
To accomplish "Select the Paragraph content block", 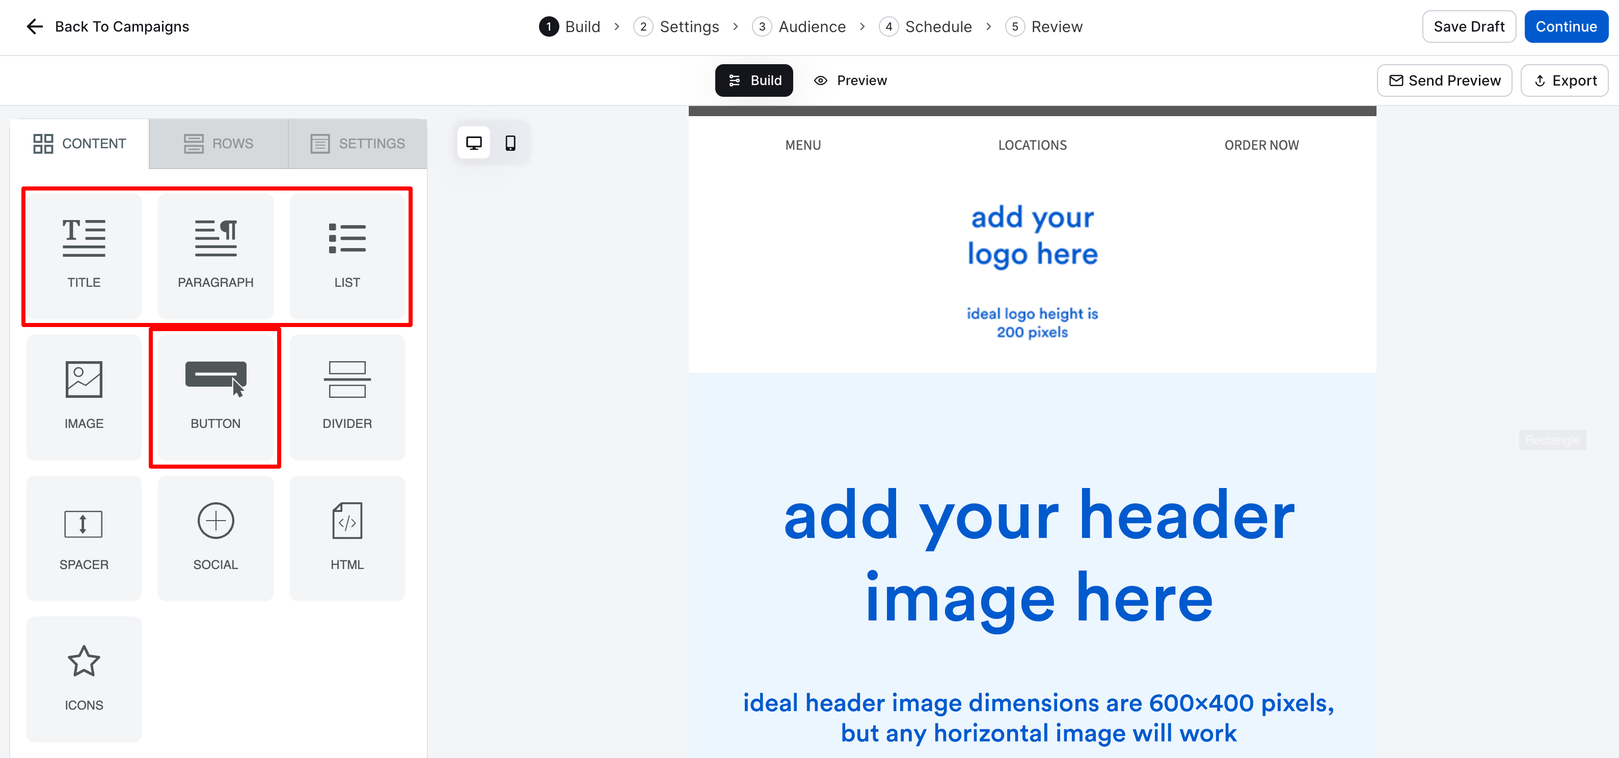I will click(215, 256).
